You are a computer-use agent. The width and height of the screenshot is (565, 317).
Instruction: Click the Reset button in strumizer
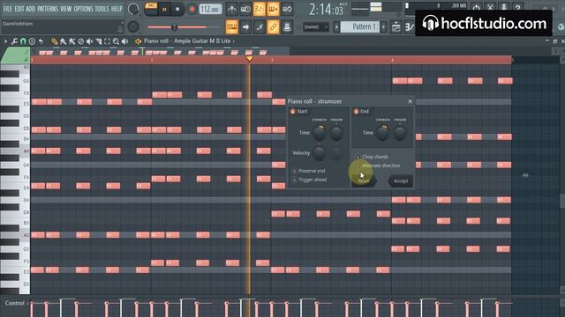[364, 181]
